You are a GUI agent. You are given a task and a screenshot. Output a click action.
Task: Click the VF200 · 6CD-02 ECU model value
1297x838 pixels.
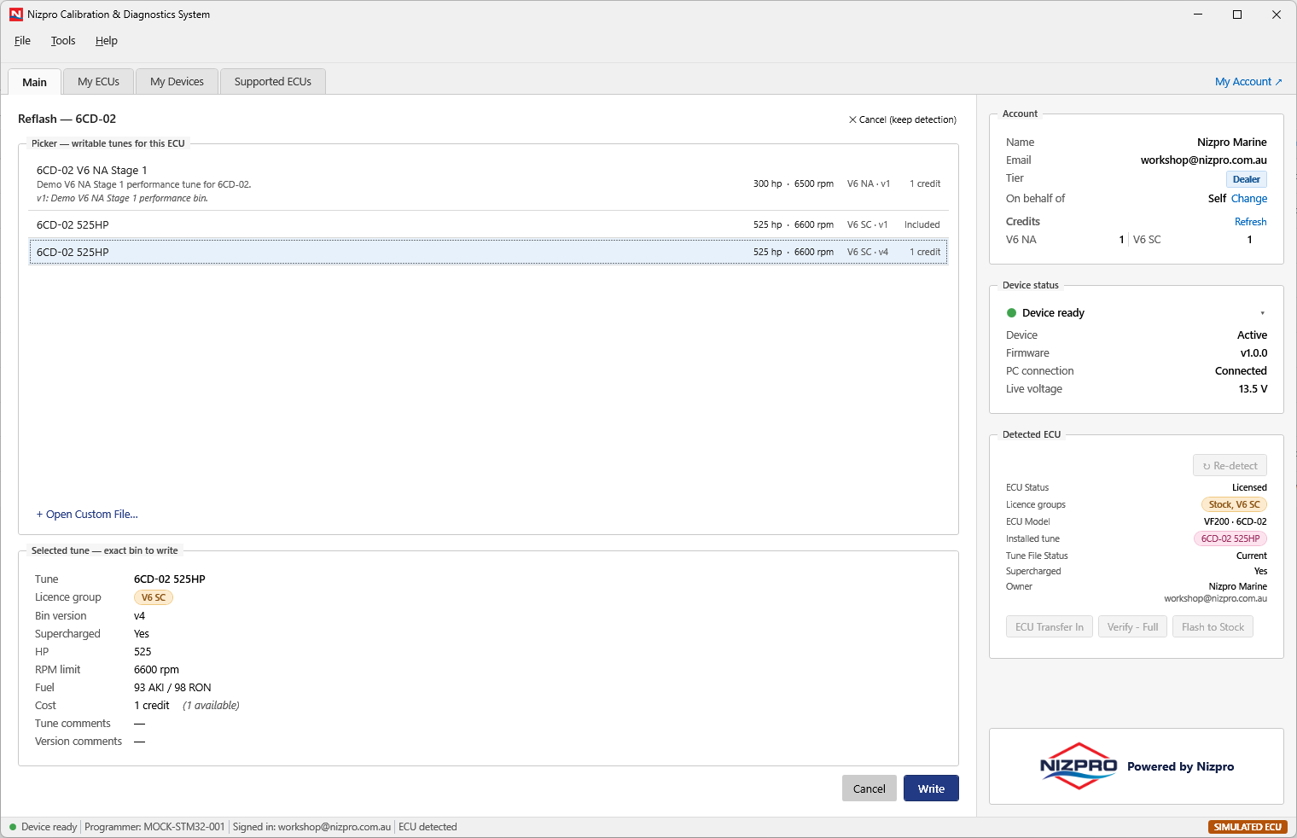click(x=1235, y=521)
